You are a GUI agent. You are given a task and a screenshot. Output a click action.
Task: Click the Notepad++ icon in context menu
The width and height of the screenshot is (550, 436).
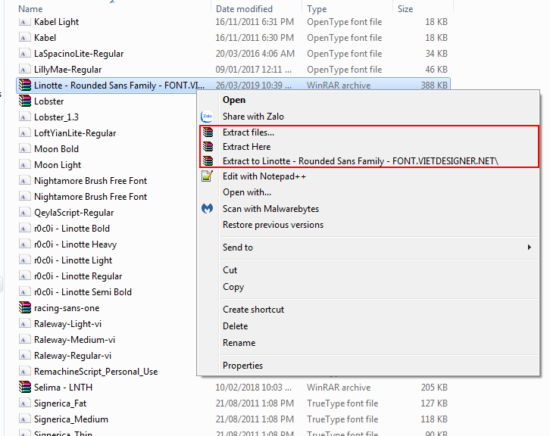pyautogui.click(x=207, y=176)
